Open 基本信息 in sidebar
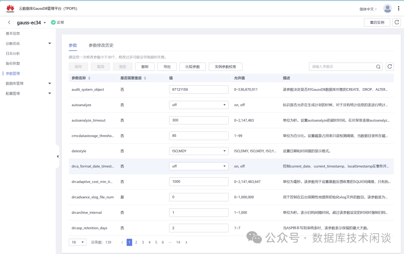This screenshot has height=254, width=404. (13, 34)
